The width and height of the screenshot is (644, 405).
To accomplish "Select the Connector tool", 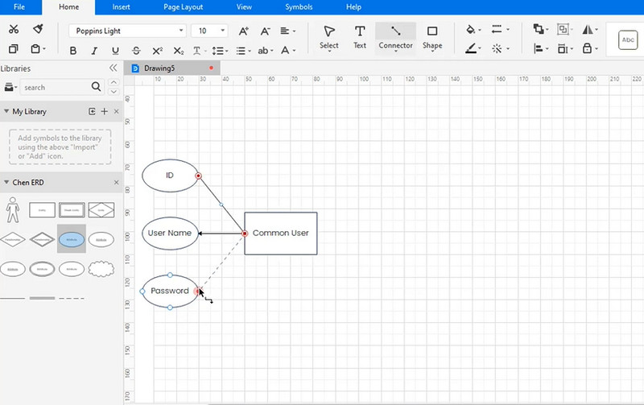I will 395,36.
